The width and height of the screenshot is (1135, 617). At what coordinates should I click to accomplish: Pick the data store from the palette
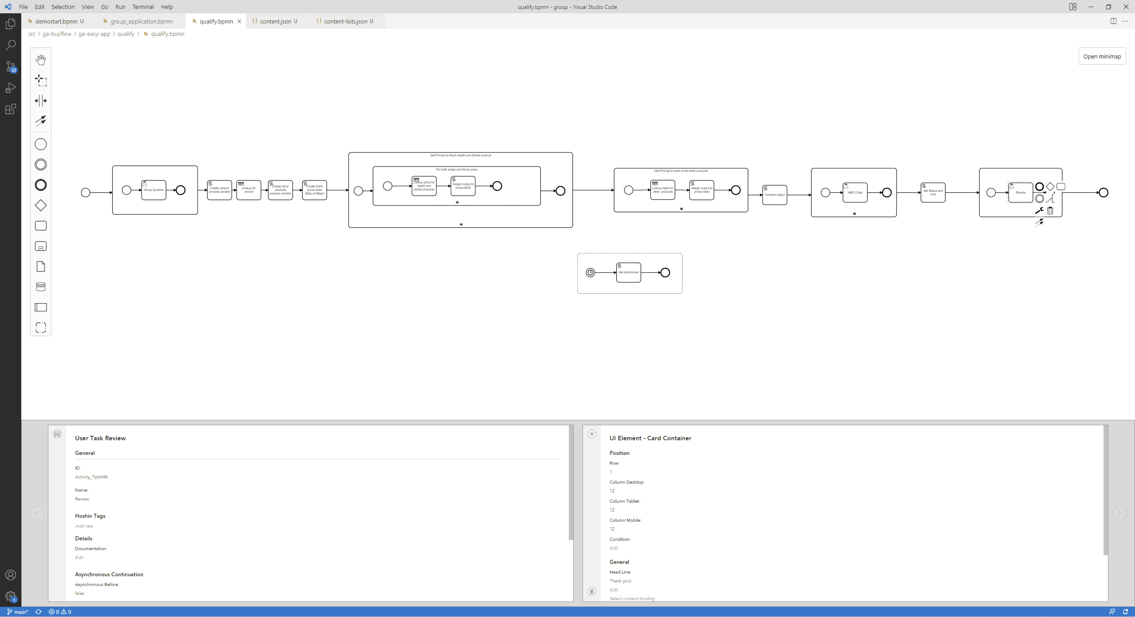coord(41,287)
